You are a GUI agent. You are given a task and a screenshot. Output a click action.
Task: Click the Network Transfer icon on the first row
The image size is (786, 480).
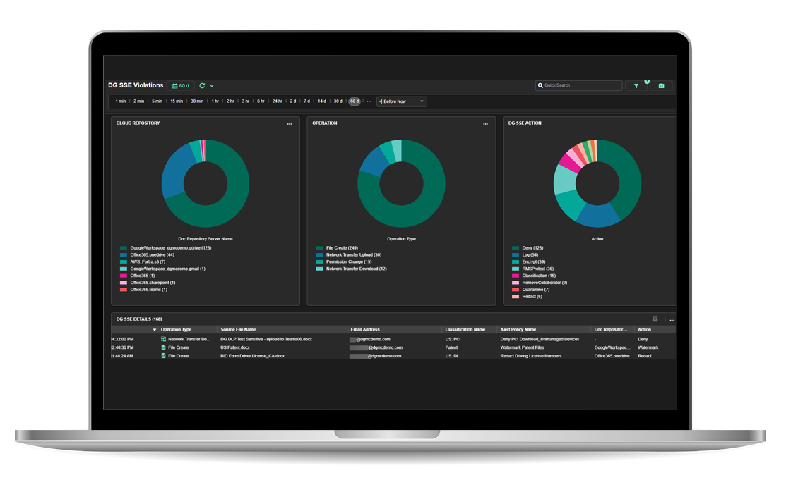point(162,338)
